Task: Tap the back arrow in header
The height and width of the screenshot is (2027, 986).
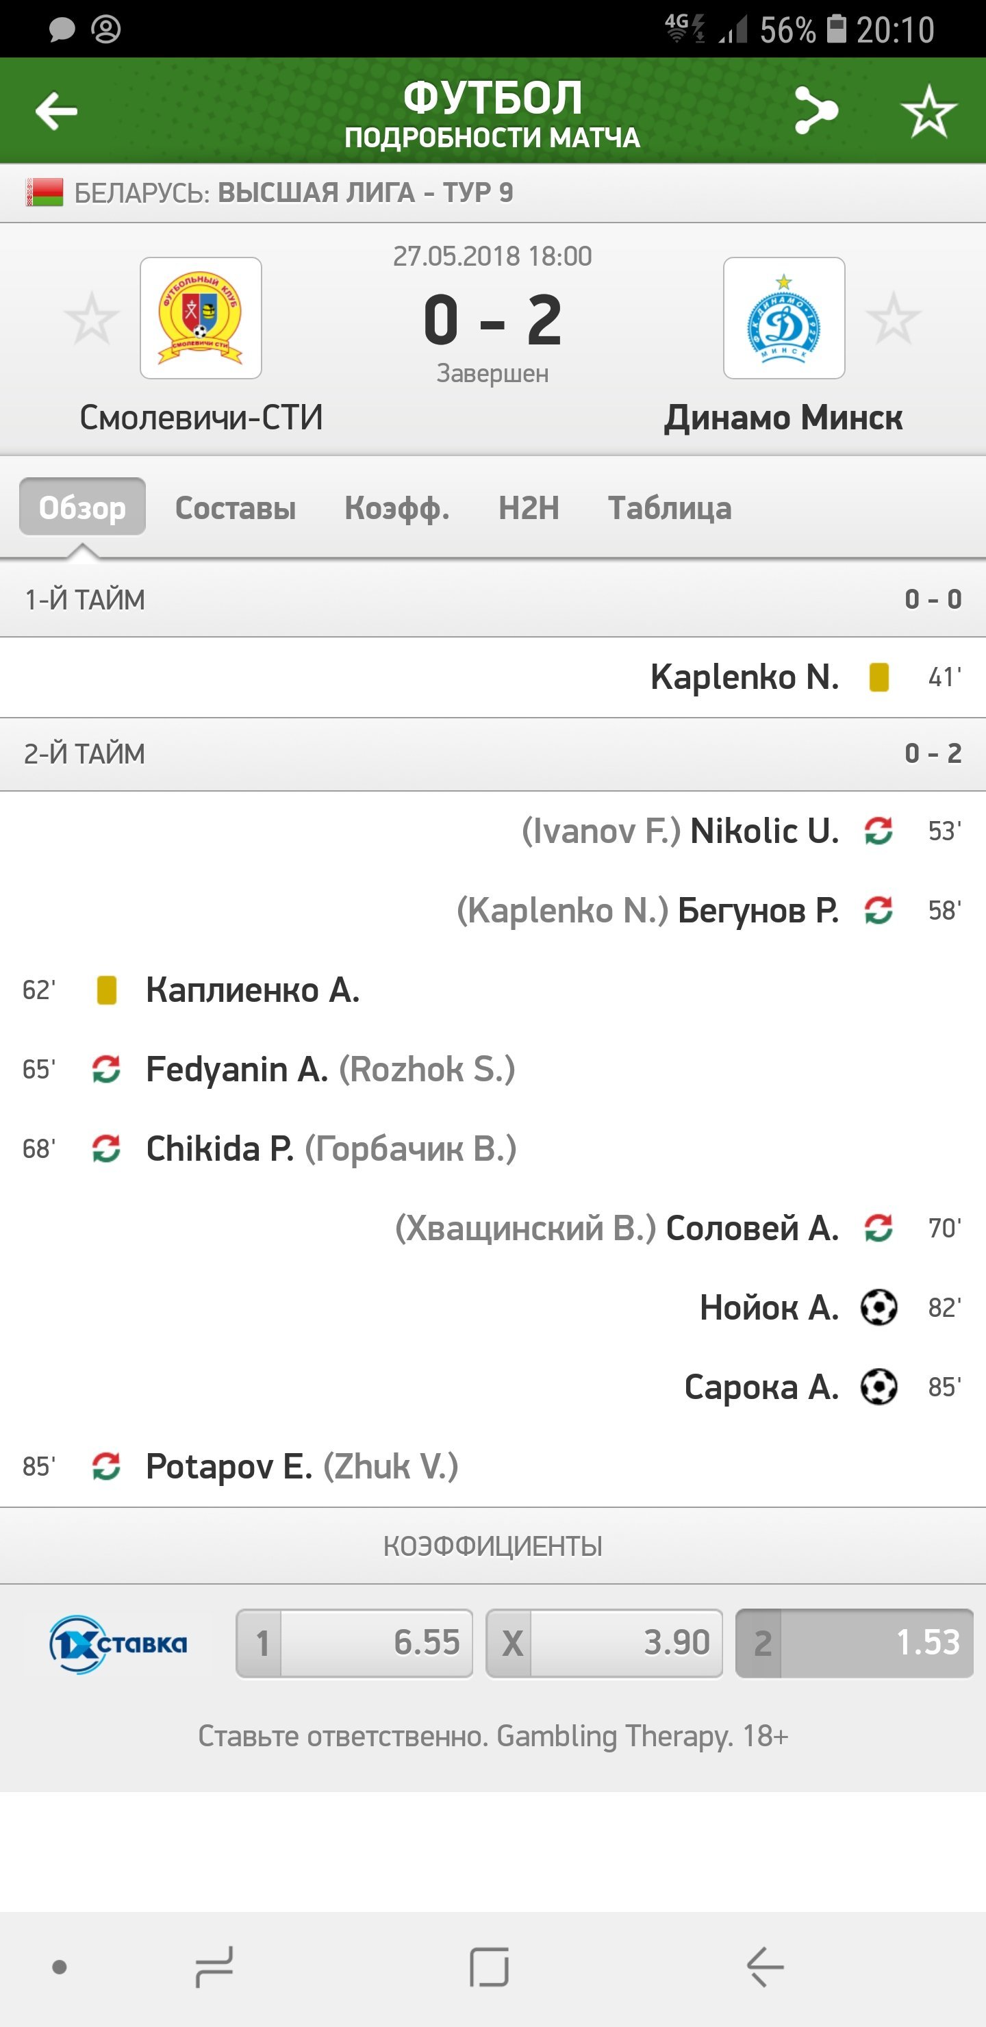Action: (x=57, y=111)
